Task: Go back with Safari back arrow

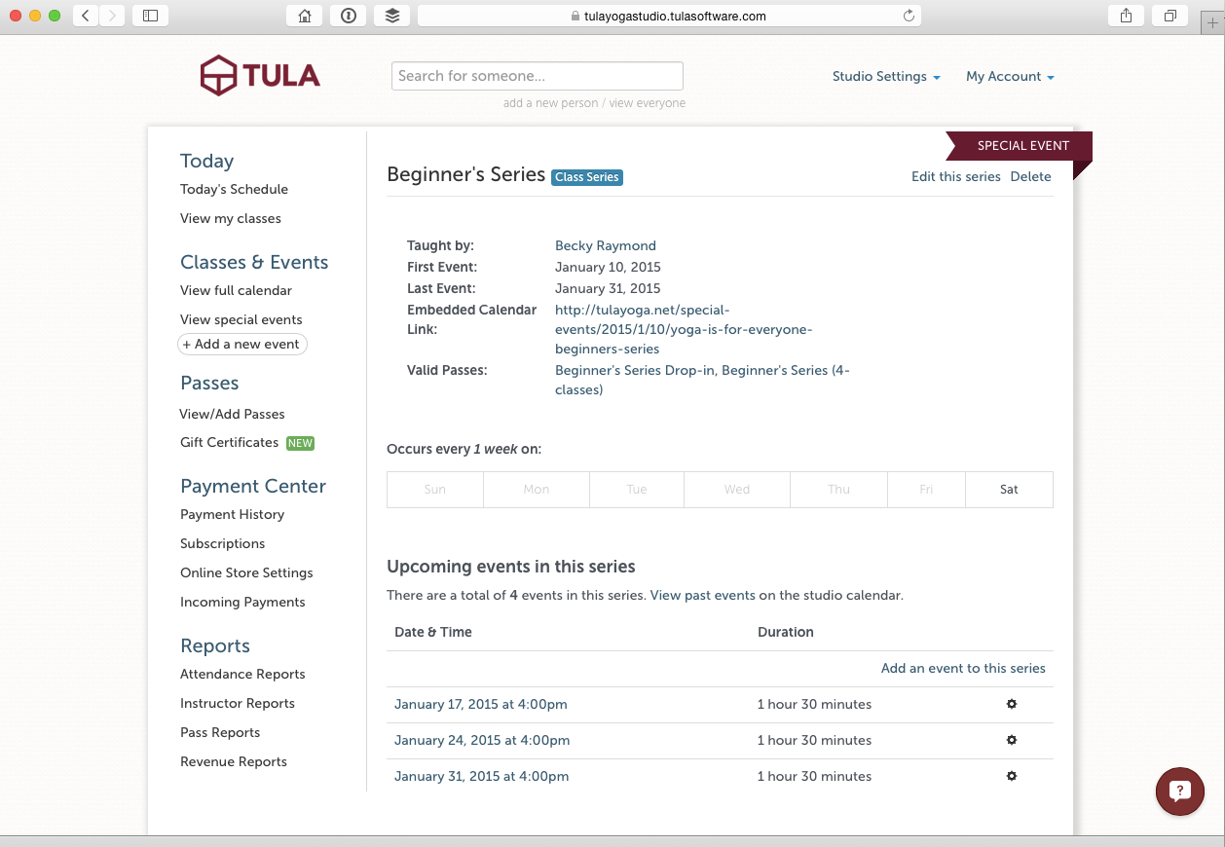Action: pos(86,16)
